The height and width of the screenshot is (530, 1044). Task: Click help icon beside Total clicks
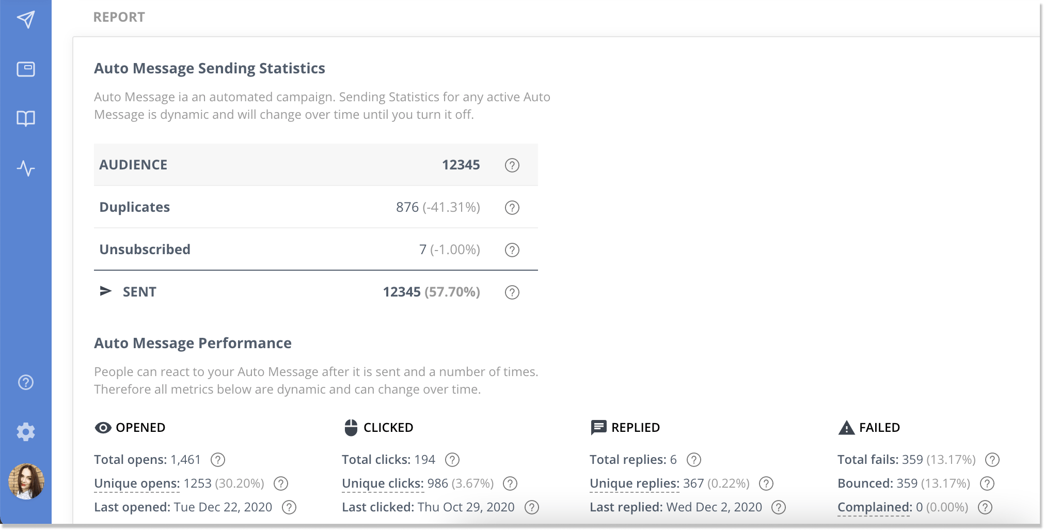coord(452,460)
